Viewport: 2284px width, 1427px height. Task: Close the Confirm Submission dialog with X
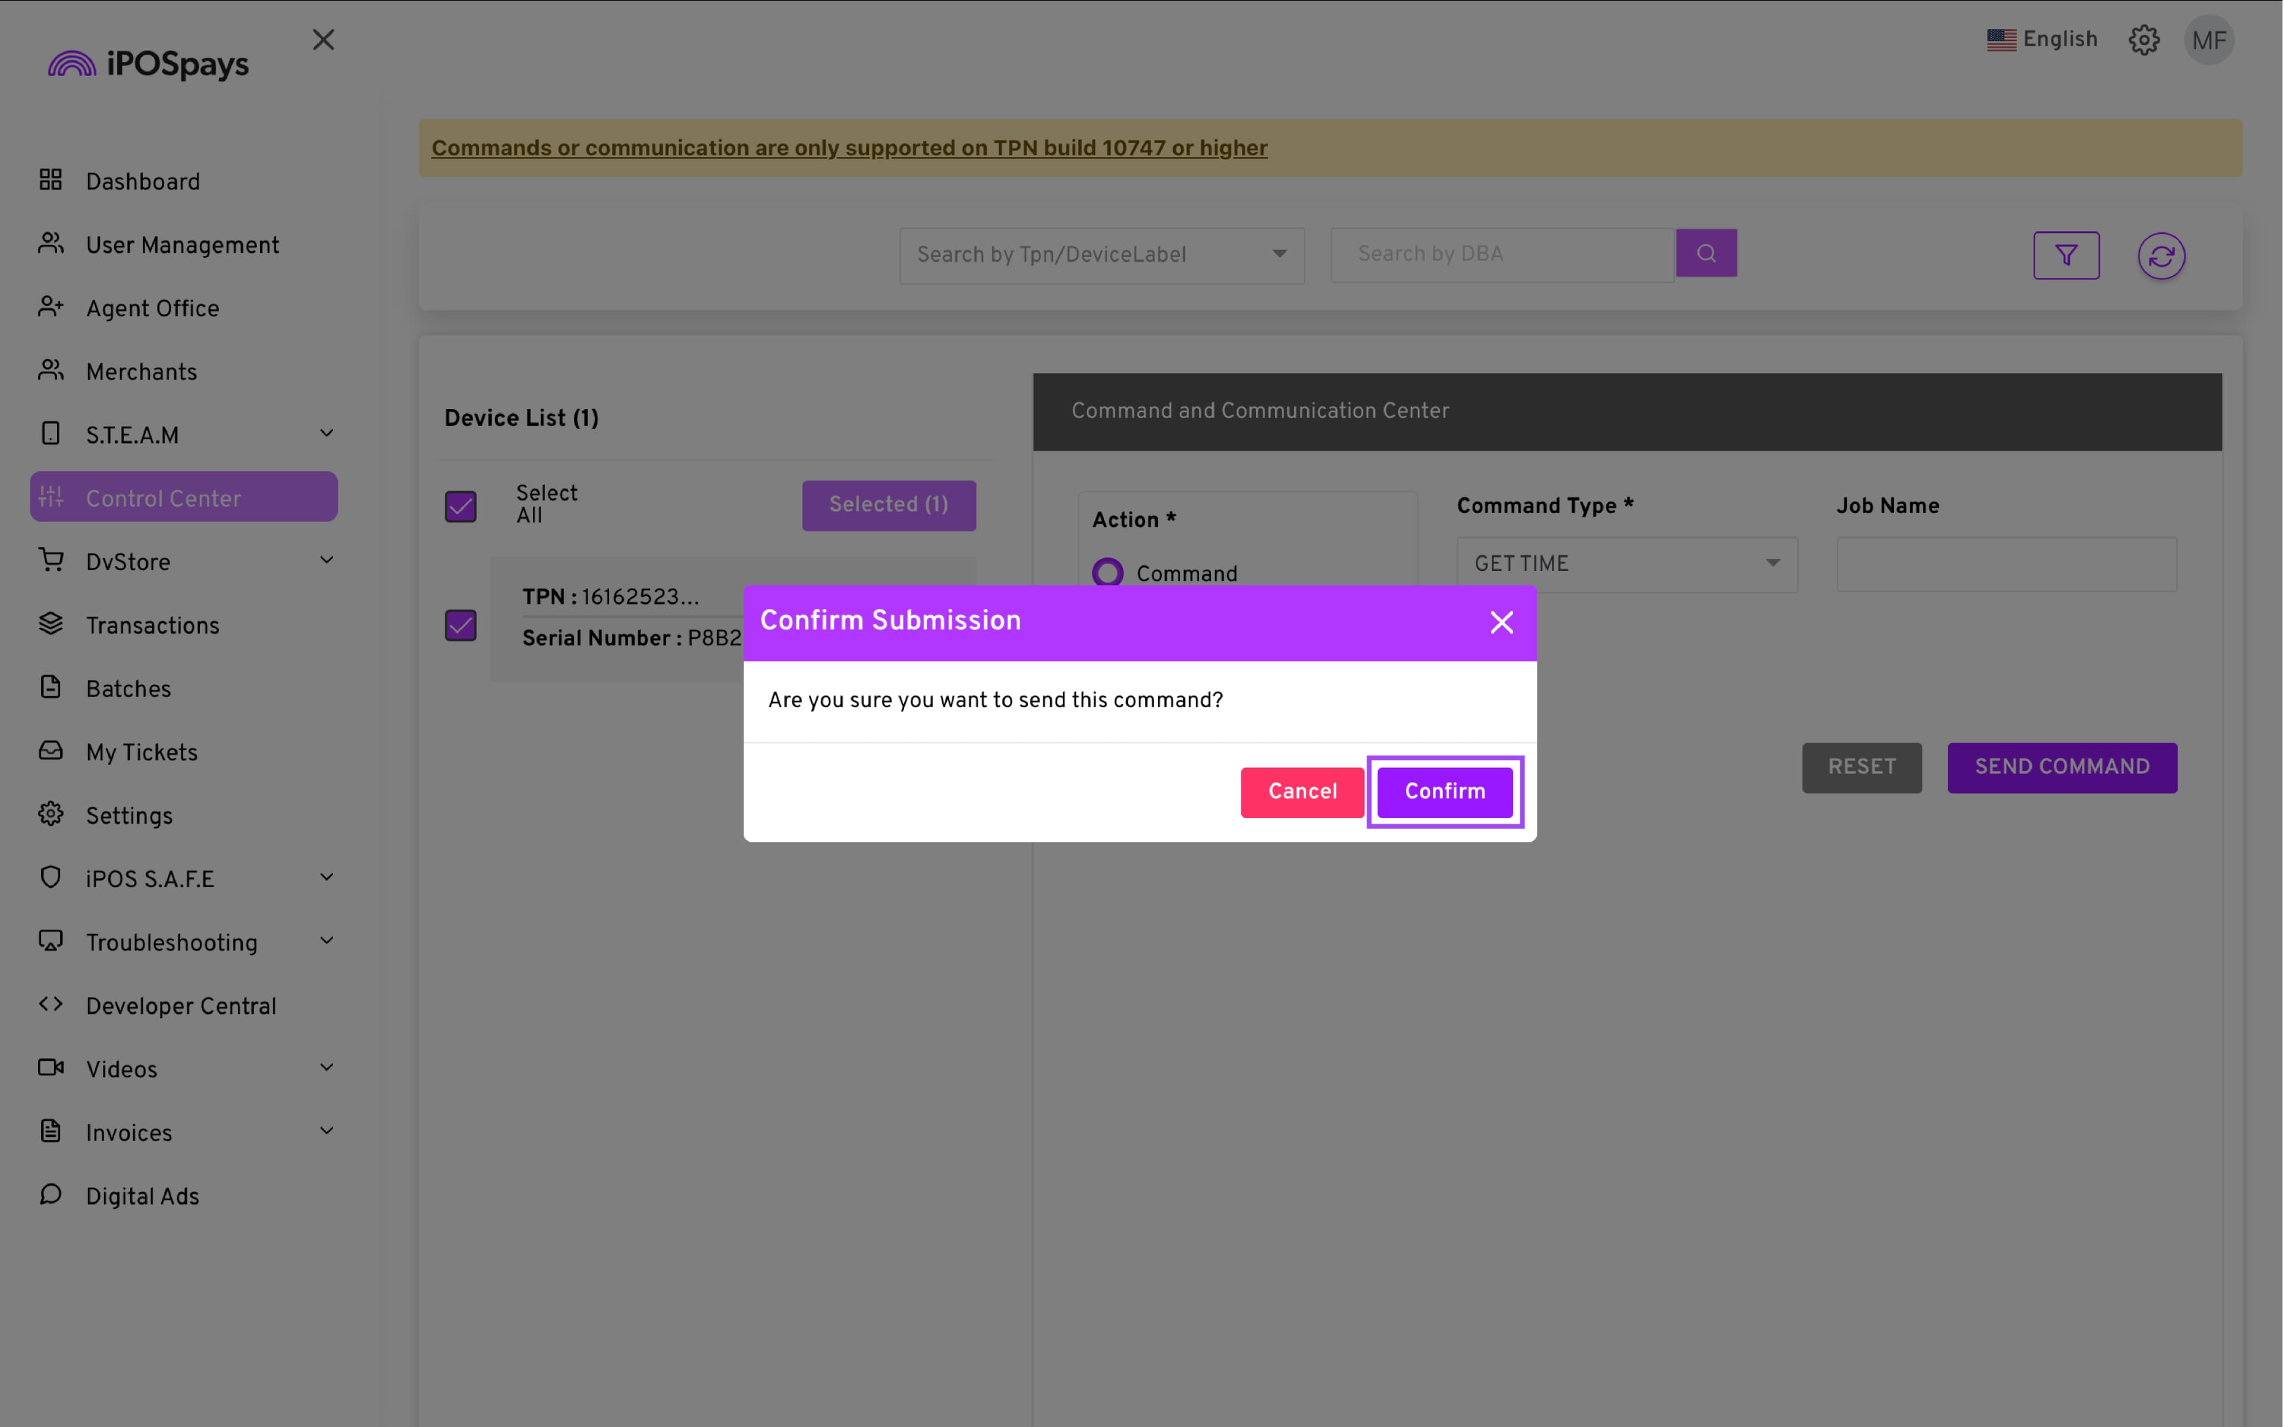(1501, 622)
